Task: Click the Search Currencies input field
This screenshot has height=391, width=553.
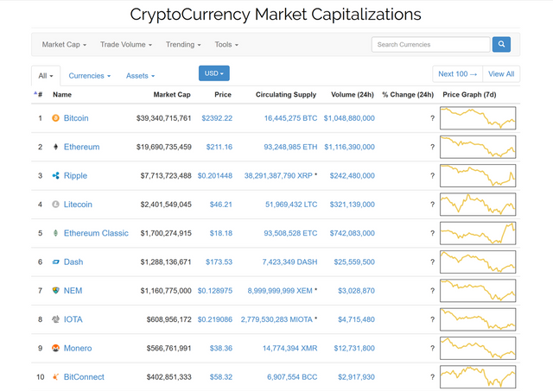Action: [x=430, y=44]
